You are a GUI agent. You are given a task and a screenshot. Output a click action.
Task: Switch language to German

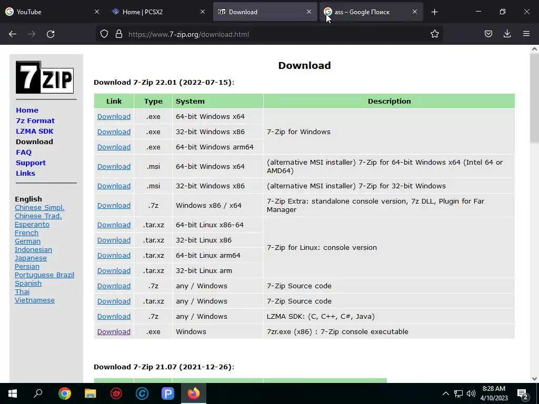pyautogui.click(x=27, y=241)
